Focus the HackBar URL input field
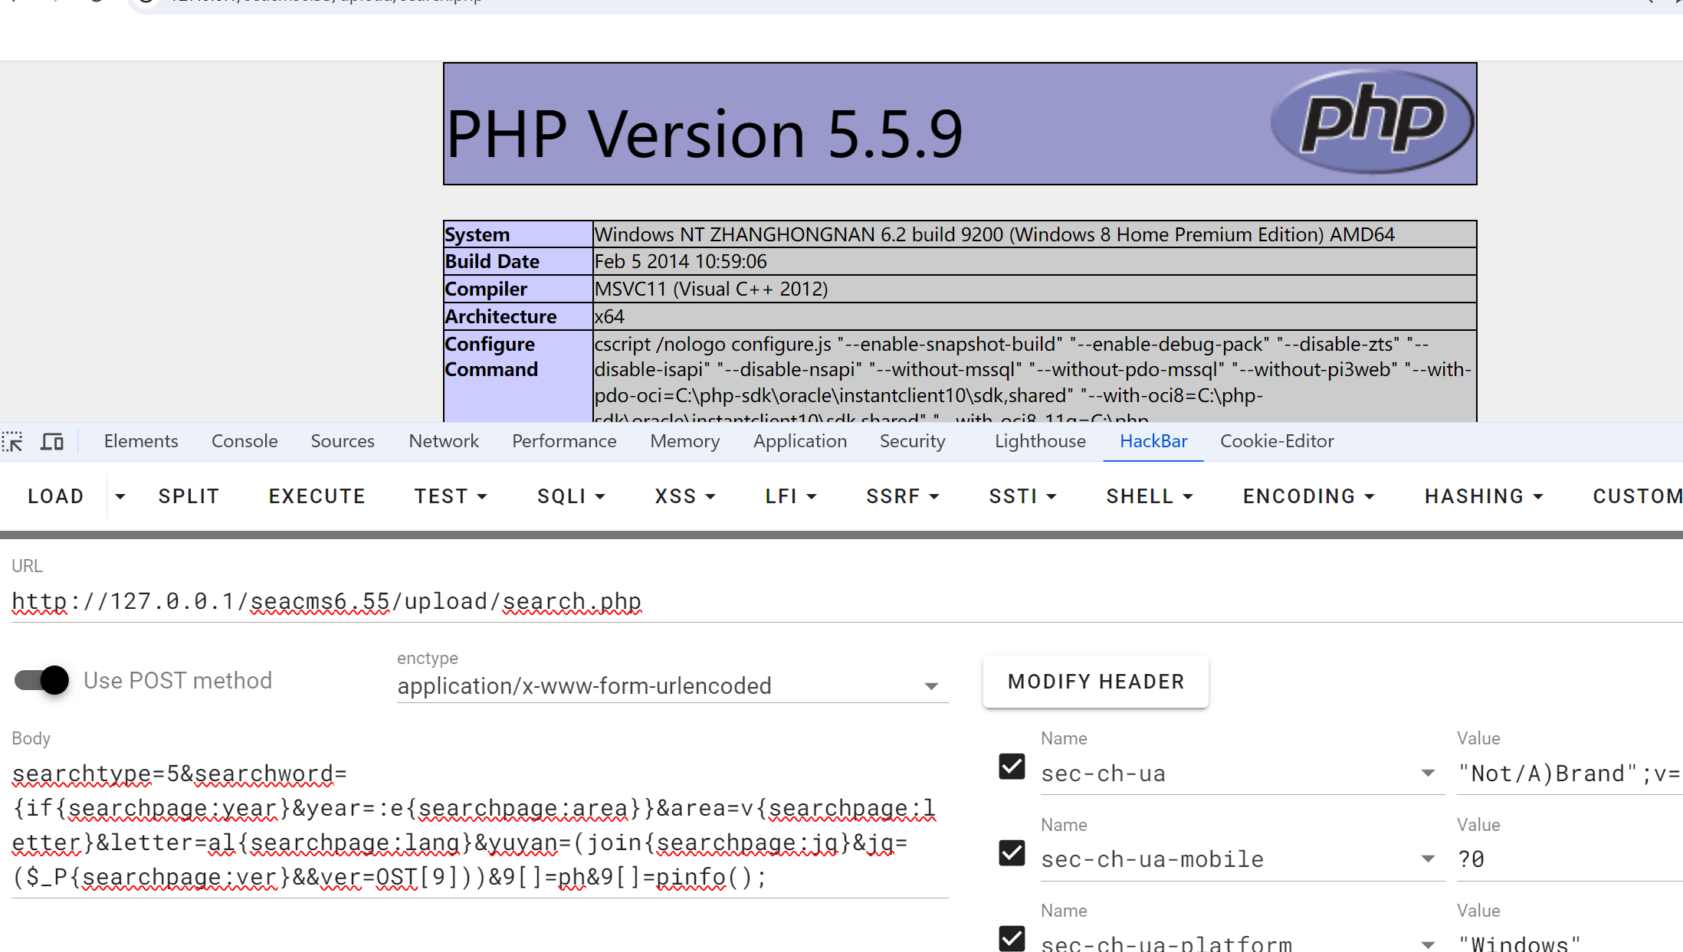 [847, 601]
